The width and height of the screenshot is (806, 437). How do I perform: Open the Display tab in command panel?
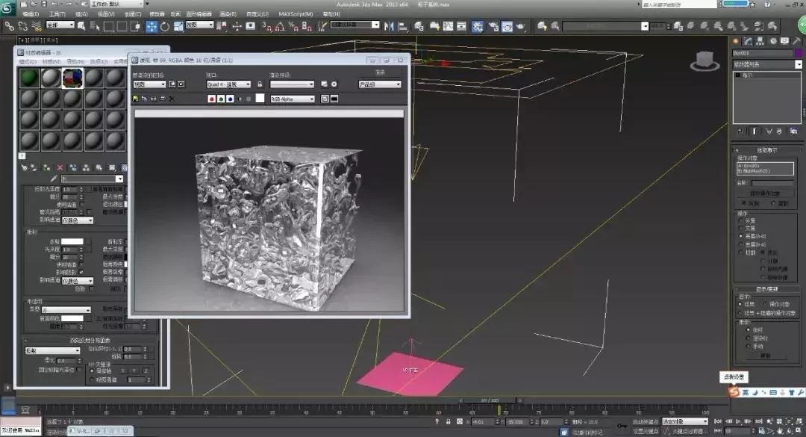pos(785,41)
